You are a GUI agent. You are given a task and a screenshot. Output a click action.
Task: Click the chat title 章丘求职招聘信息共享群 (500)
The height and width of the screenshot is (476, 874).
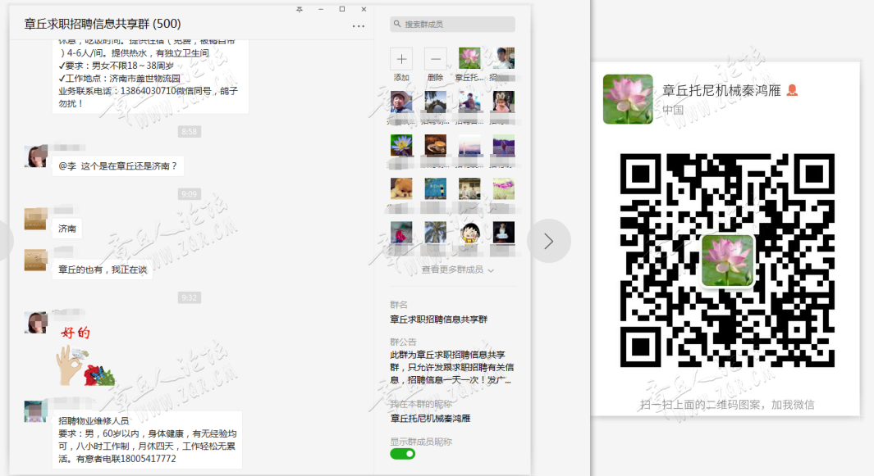point(103,24)
